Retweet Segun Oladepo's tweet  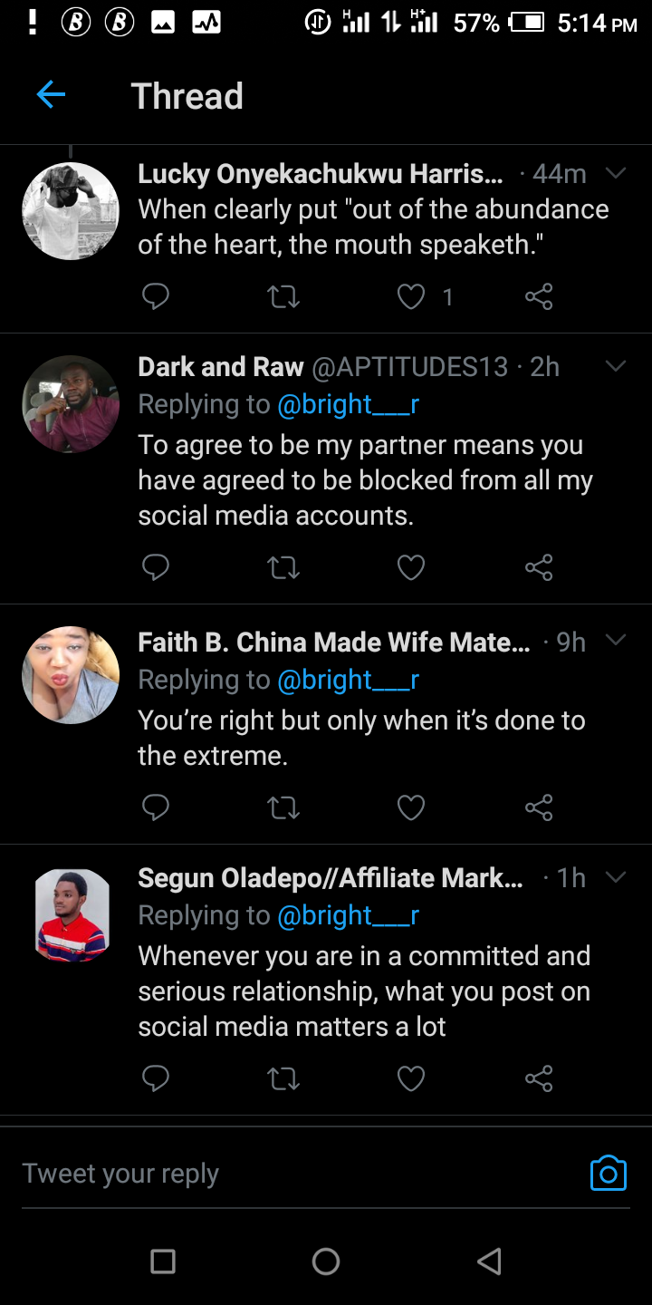coord(283,1078)
